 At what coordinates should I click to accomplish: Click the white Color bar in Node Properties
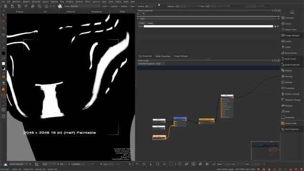(x=208, y=27)
